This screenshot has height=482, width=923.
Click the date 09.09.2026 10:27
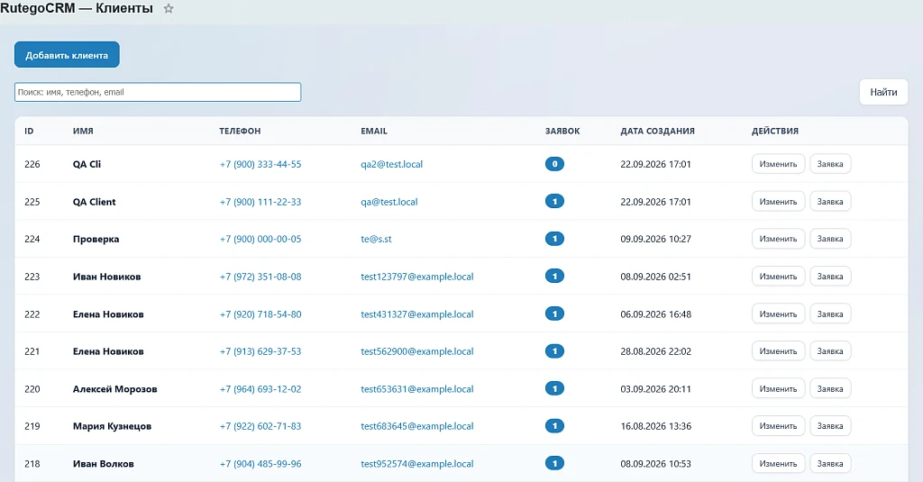[x=656, y=239]
